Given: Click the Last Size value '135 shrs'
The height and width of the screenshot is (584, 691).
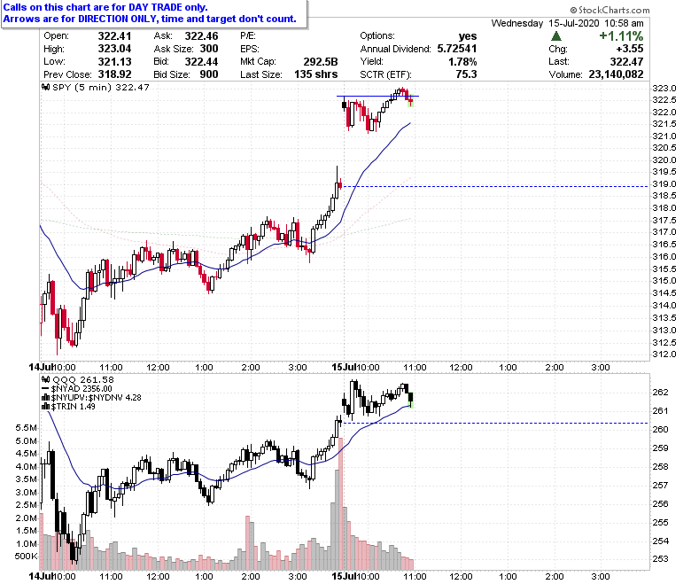Looking at the screenshot, I should tap(316, 74).
